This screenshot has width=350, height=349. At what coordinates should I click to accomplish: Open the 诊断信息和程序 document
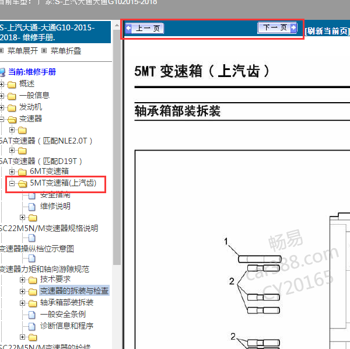pos(66,326)
